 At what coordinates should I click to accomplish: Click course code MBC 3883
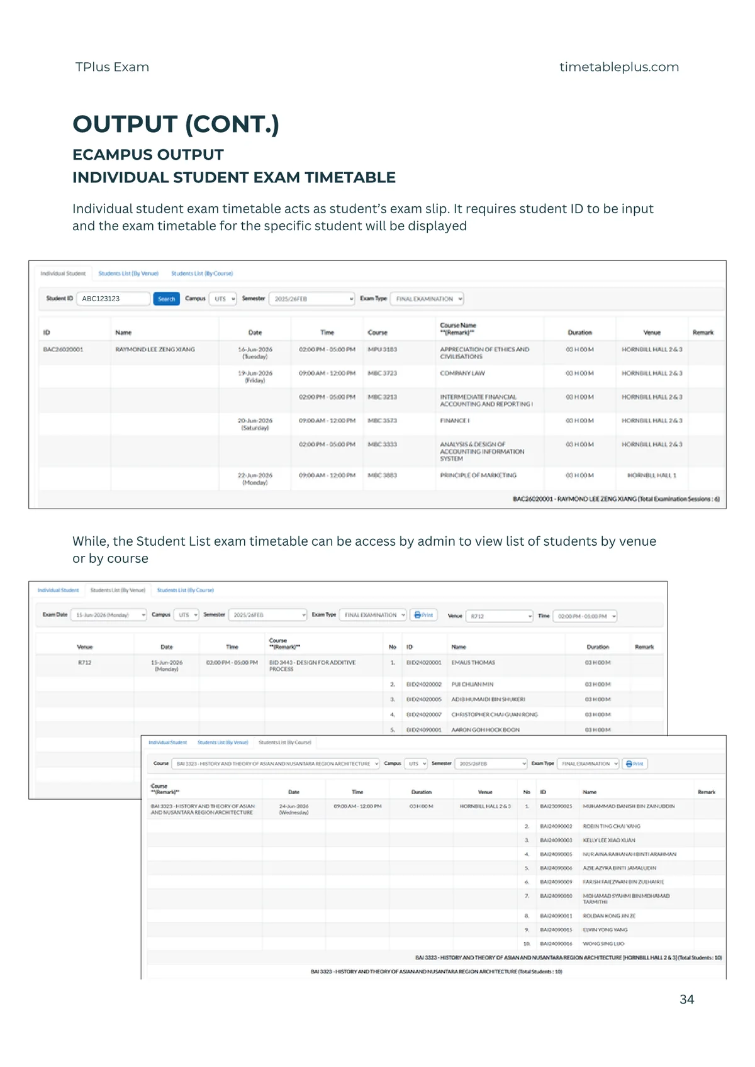tap(382, 475)
